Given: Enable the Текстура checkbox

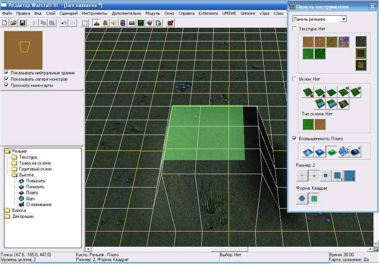Looking at the screenshot, I should point(294,29).
